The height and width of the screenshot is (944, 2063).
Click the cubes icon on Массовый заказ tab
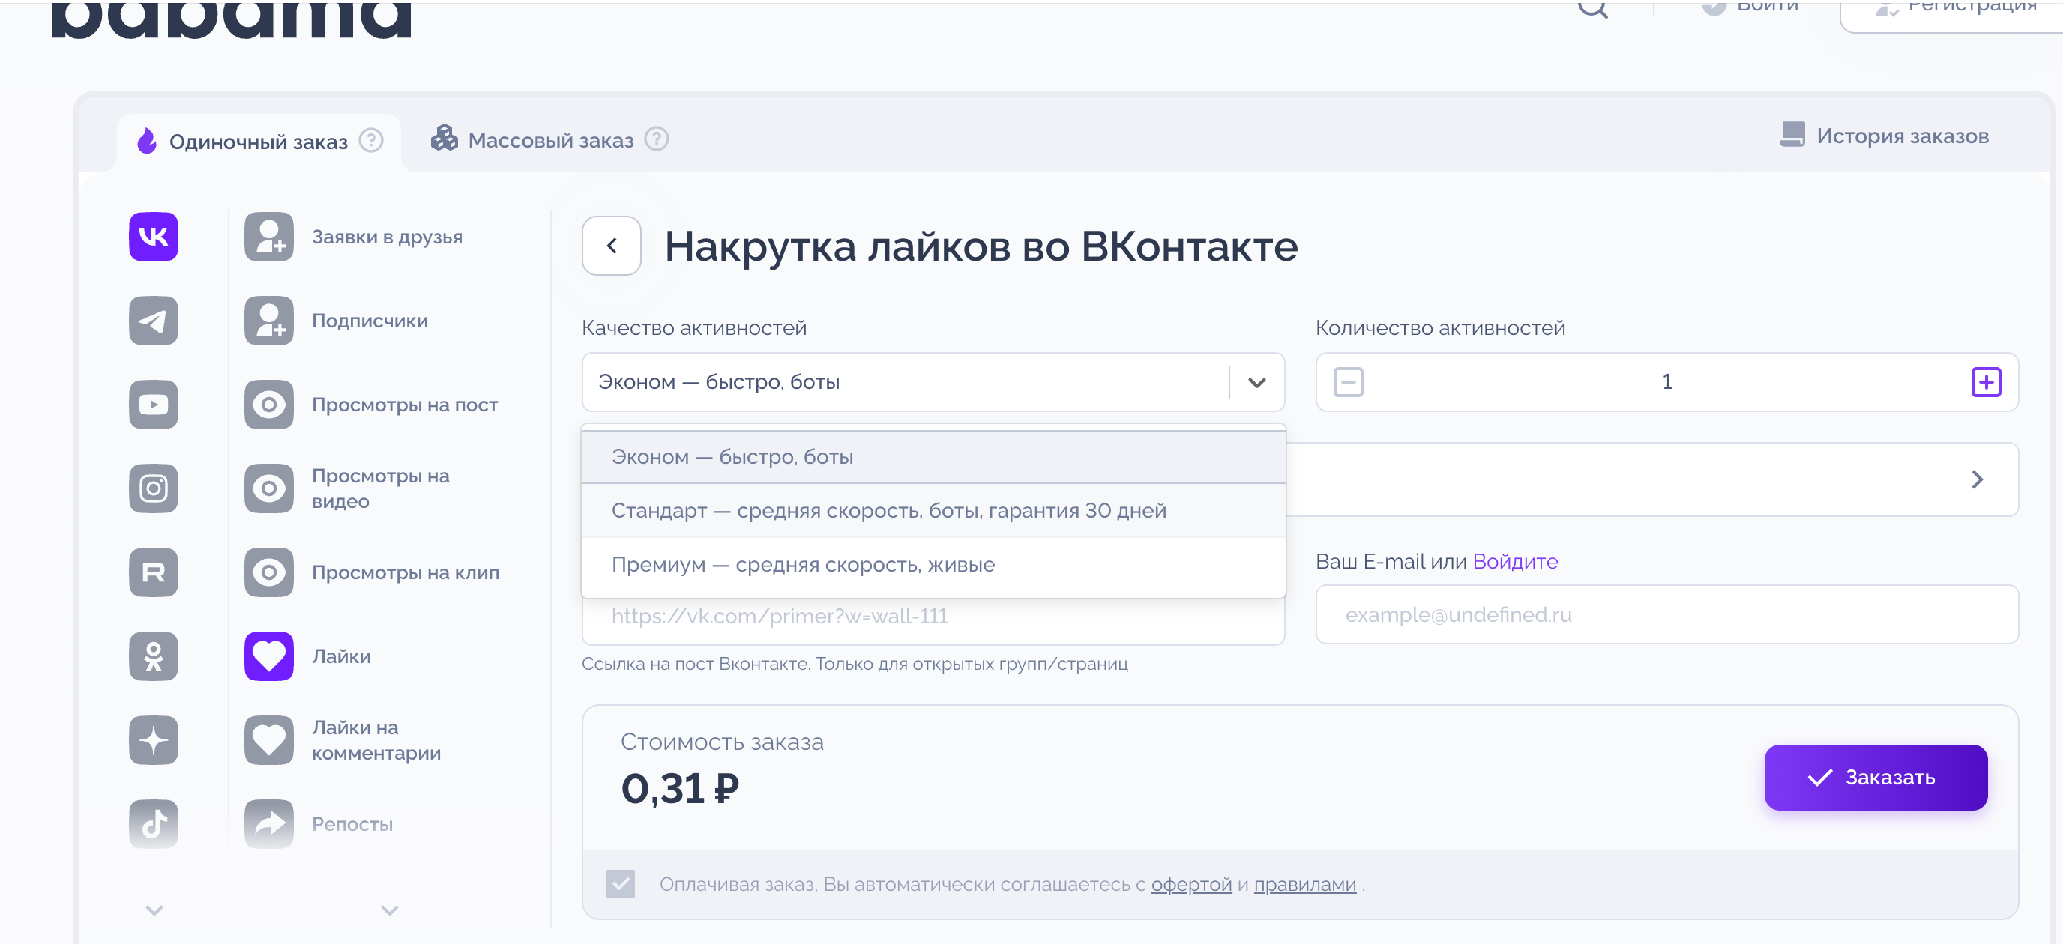(445, 138)
